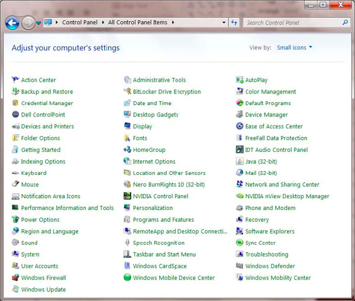Open the Network and Sharing Center link
Image resolution: width=355 pixels, height=301 pixels.
point(282,185)
